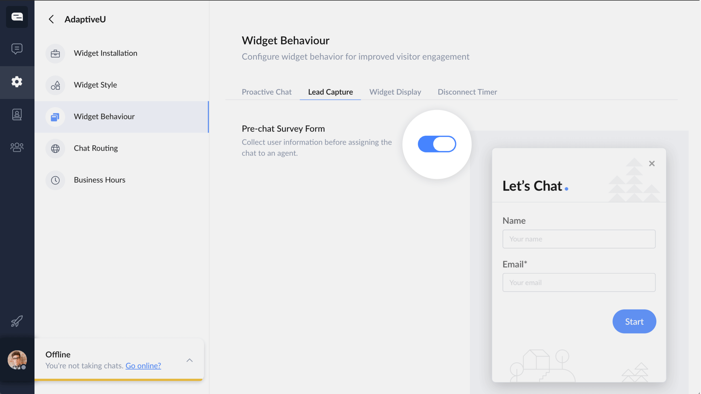
Task: Expand the user avatar menu
Action: click(17, 360)
